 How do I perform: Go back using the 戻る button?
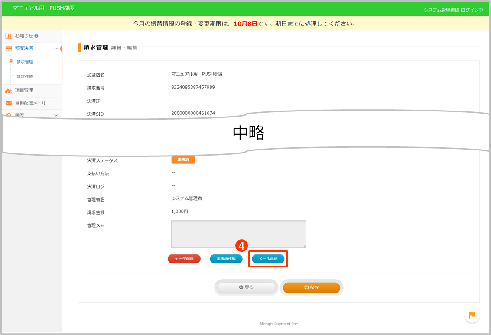[246, 287]
